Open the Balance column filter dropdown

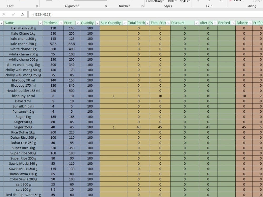pyautogui.click(x=250, y=23)
